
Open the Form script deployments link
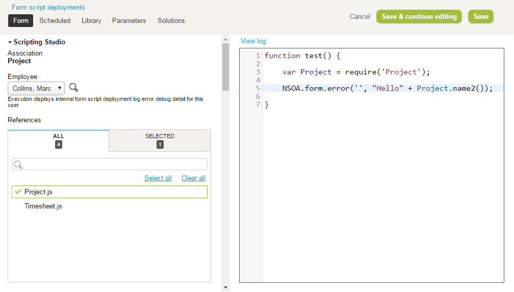(x=48, y=7)
